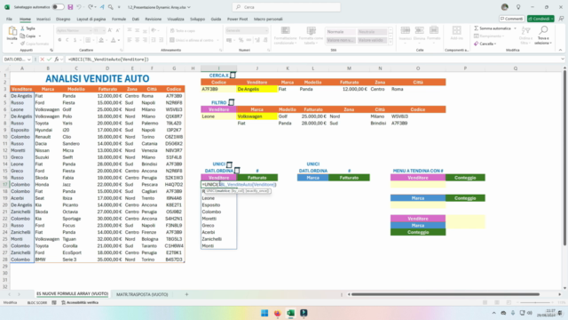The width and height of the screenshot is (568, 320).
Task: Switch to the Inserisci ribbon tab
Action: (43, 19)
